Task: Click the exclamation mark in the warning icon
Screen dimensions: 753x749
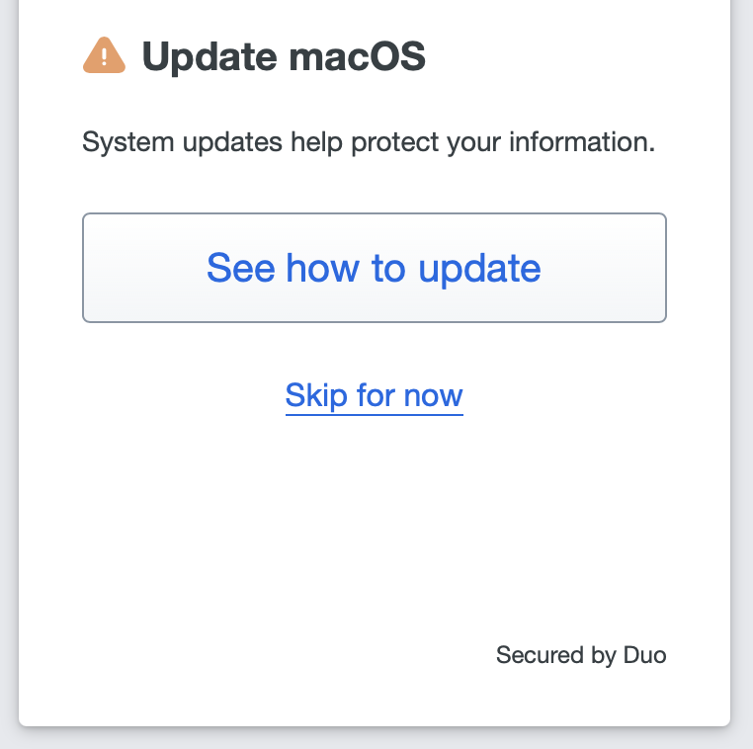Action: tap(104, 58)
